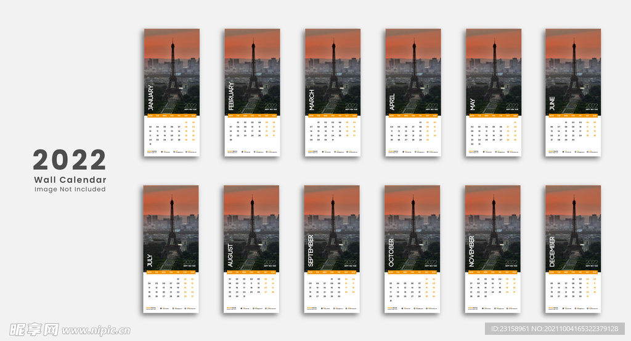Click the Image Not Included caption
This screenshot has height=341, width=631.
click(x=70, y=190)
